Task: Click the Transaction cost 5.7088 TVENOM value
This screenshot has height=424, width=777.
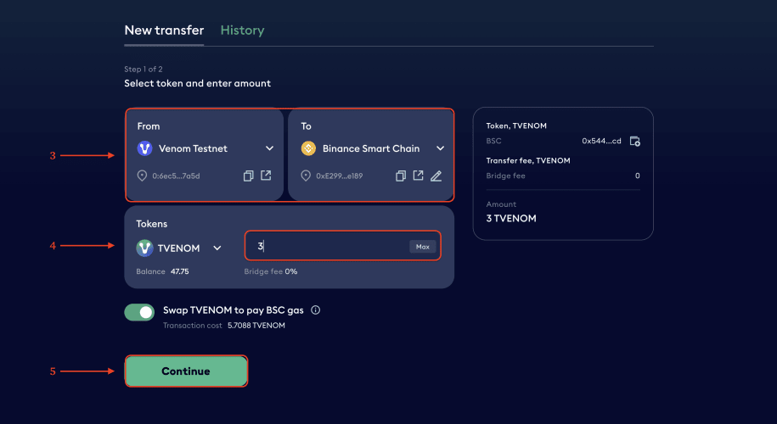Action: tap(256, 326)
